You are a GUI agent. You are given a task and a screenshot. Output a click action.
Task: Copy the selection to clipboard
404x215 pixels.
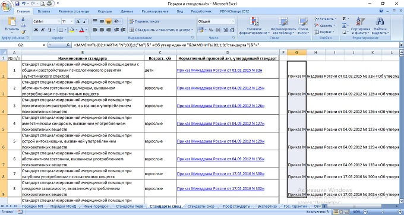[x=23, y=25]
